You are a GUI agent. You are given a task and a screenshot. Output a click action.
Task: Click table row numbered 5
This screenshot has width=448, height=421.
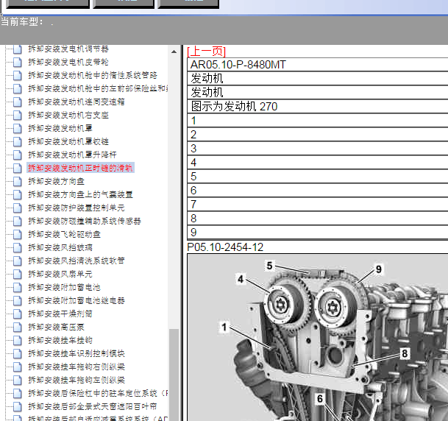click(x=318, y=177)
